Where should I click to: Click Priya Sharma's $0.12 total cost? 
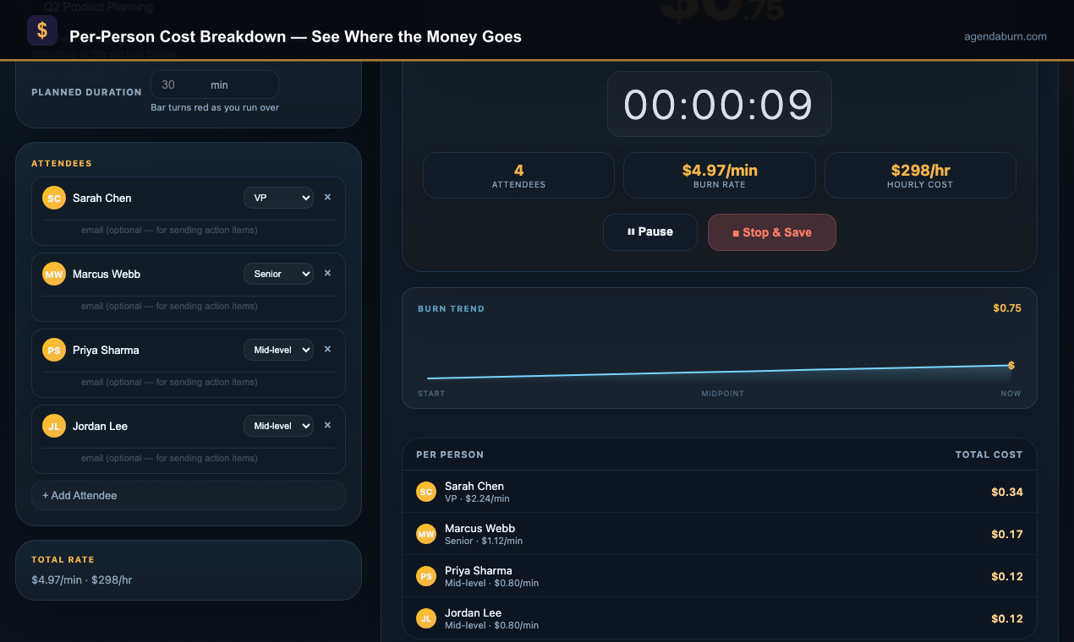(1007, 576)
